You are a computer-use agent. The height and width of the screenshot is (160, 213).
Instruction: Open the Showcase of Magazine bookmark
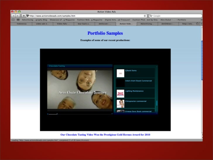(62, 20)
